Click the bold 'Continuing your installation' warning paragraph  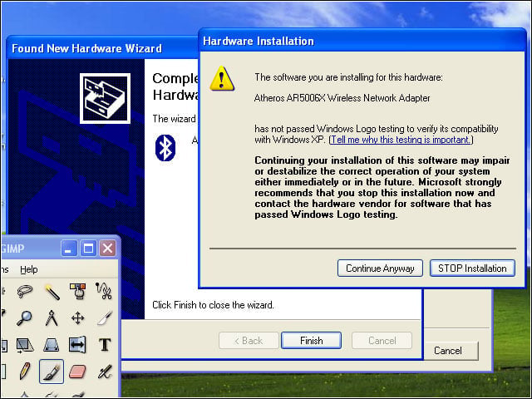tap(382, 187)
